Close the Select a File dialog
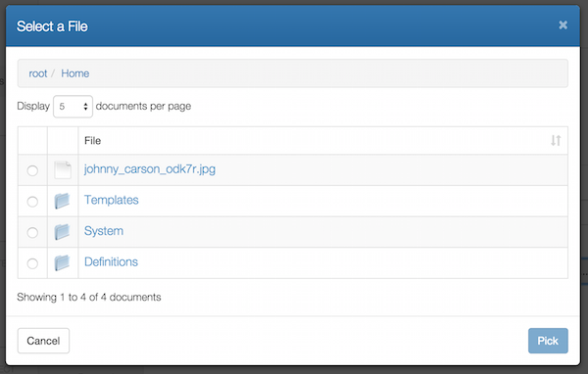Screen dimensions: 588x374 pyautogui.click(x=563, y=25)
